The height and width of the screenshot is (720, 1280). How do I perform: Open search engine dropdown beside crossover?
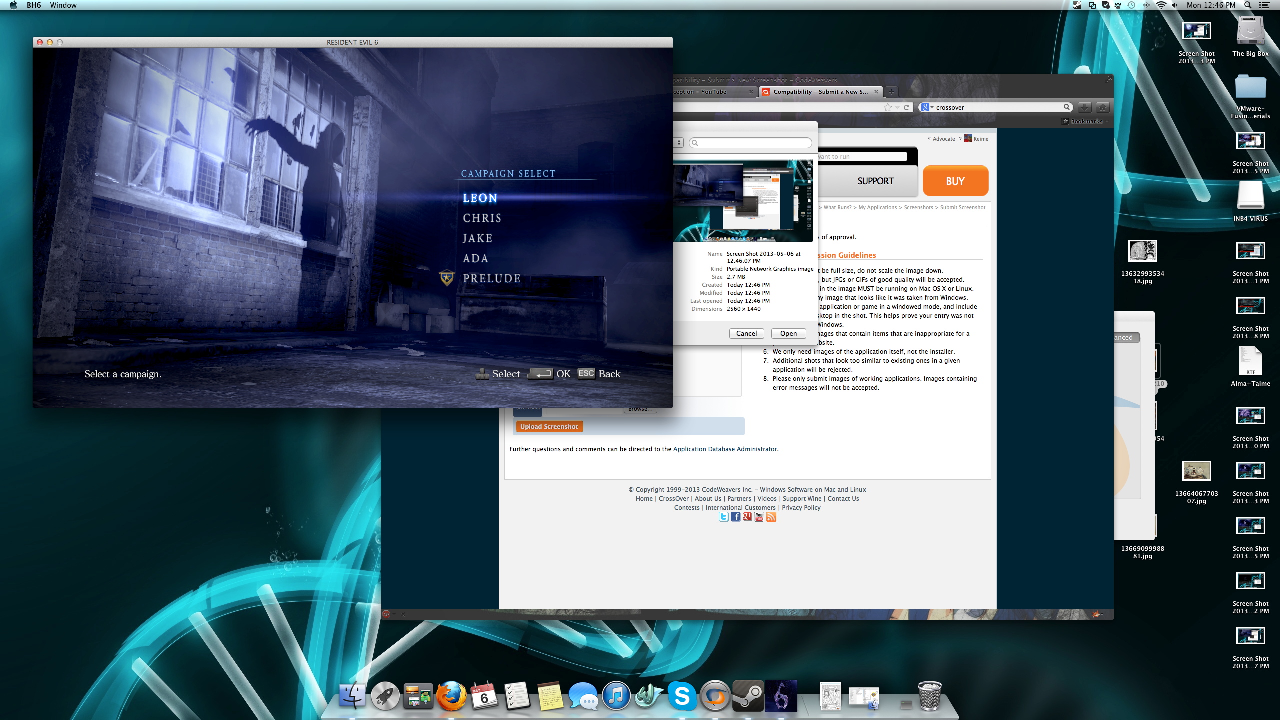tap(927, 107)
